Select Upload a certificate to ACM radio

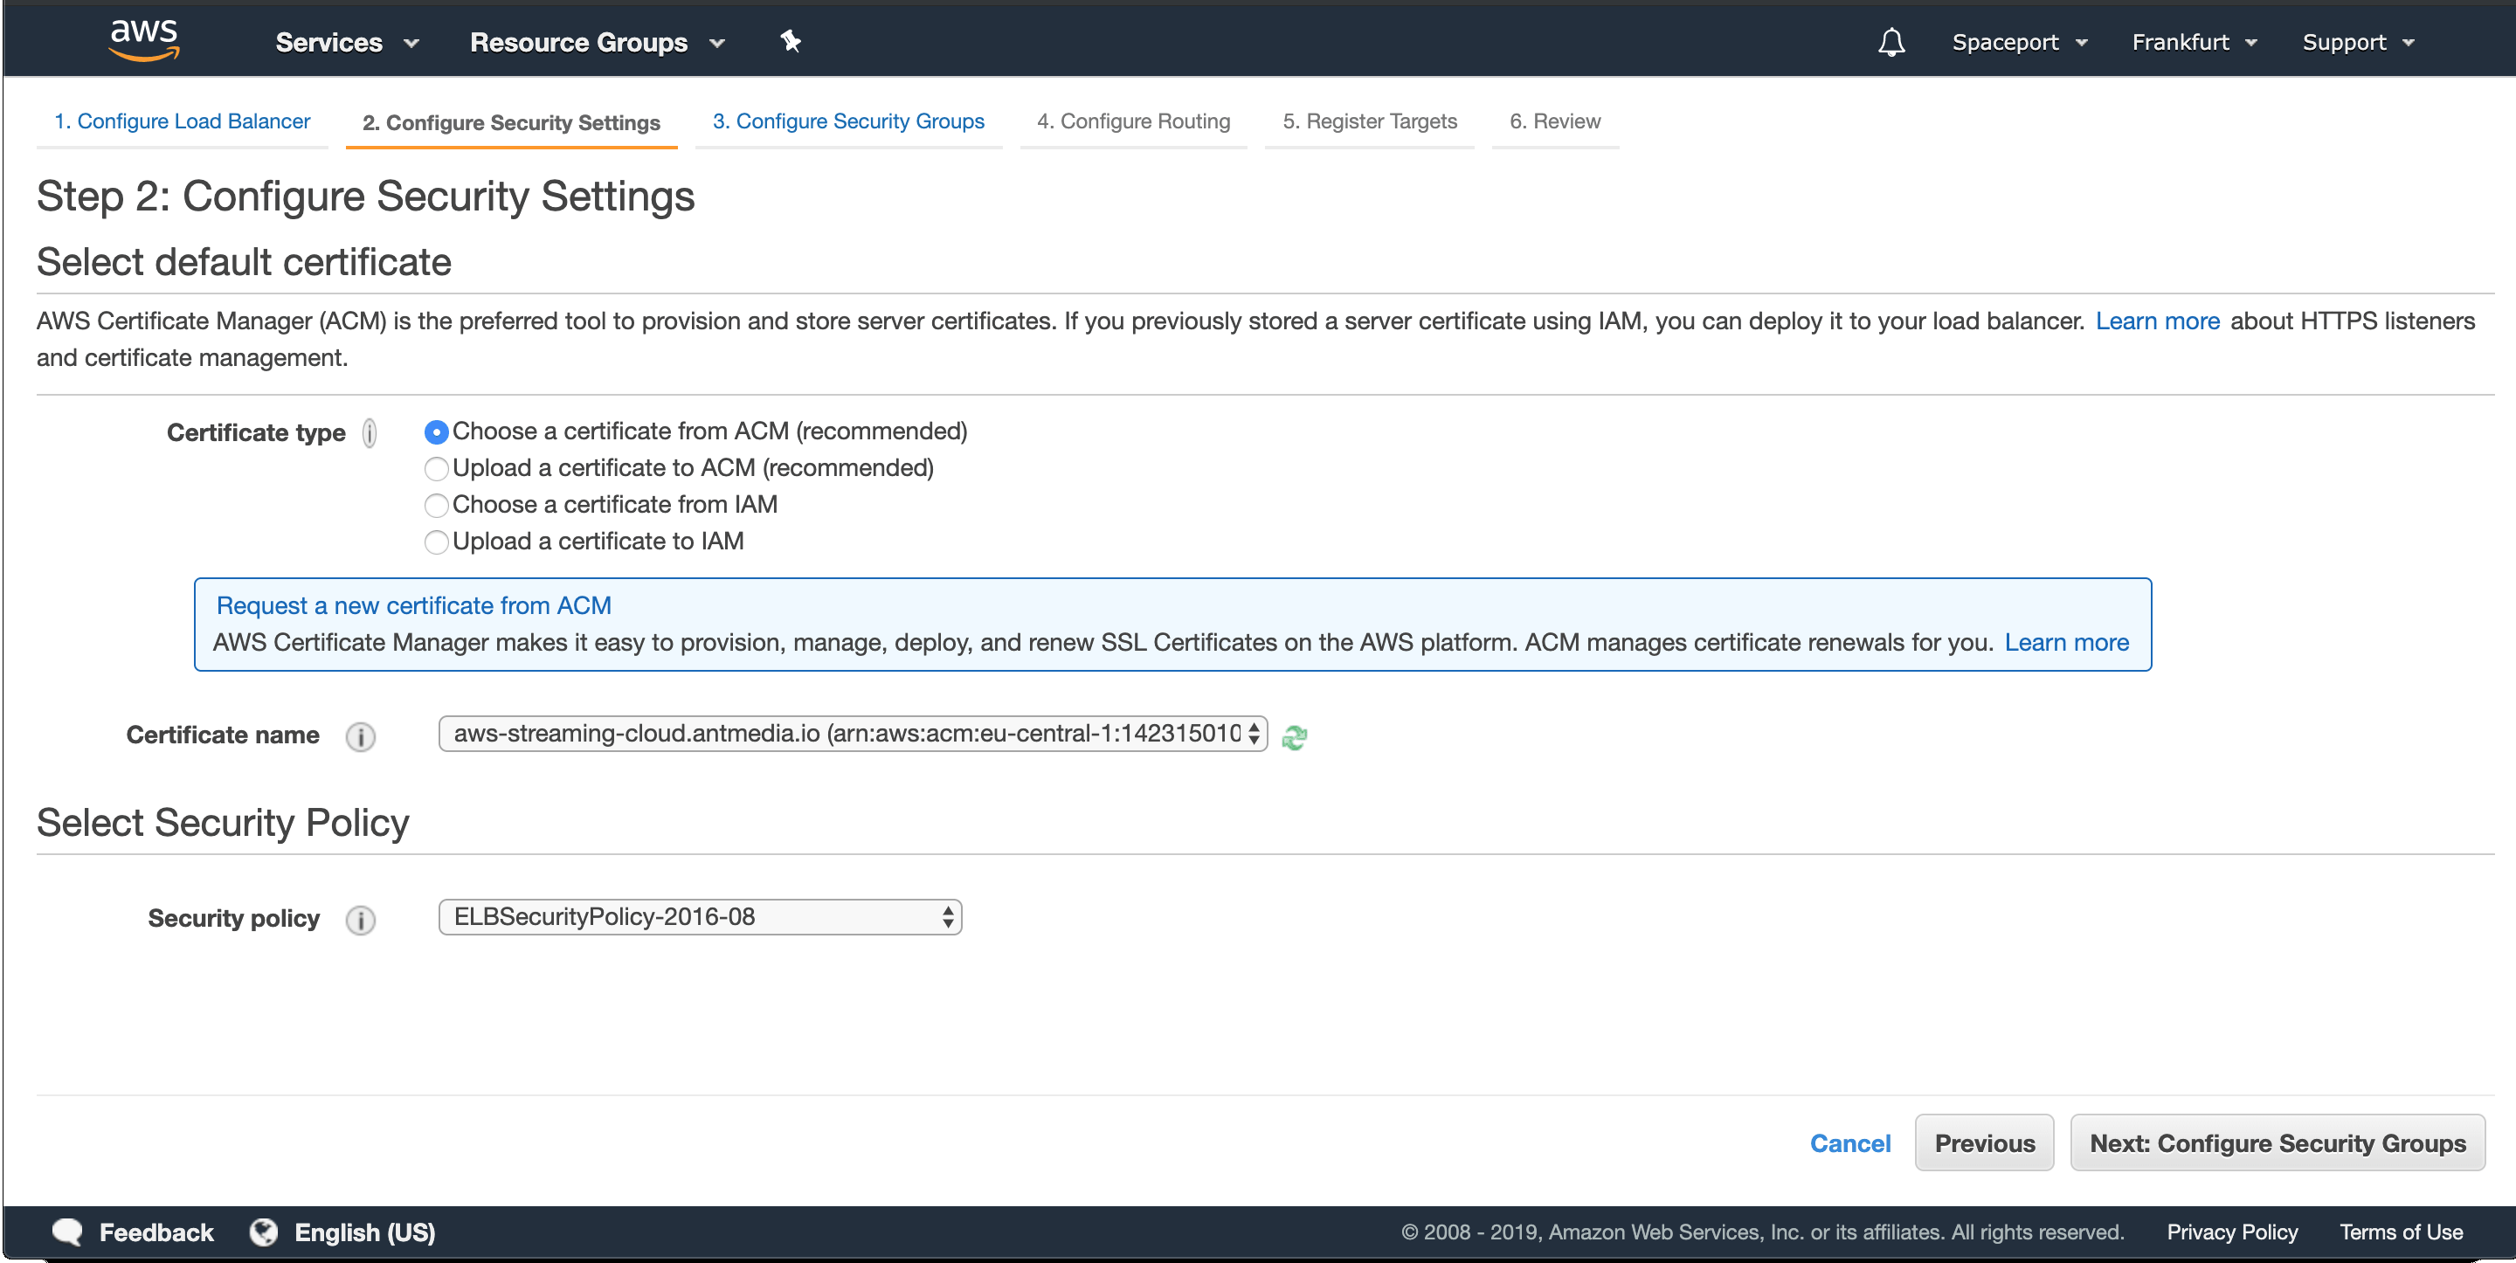coord(437,469)
